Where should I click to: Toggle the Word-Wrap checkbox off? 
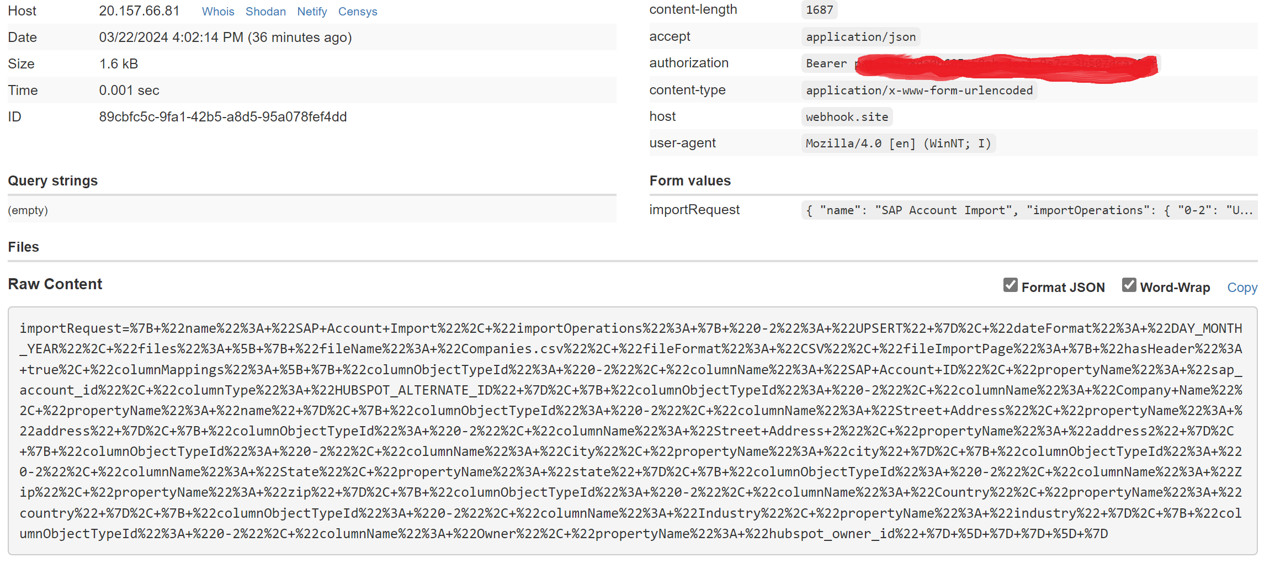(x=1129, y=285)
